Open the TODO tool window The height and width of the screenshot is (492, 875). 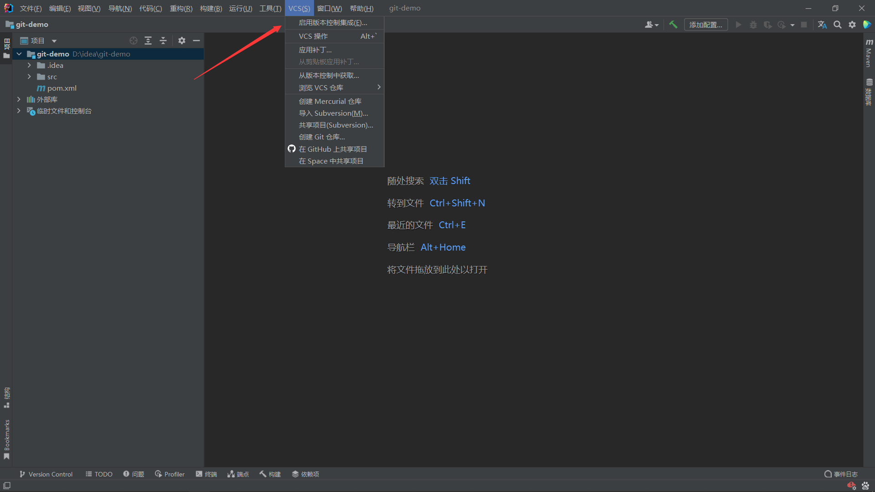pos(99,474)
